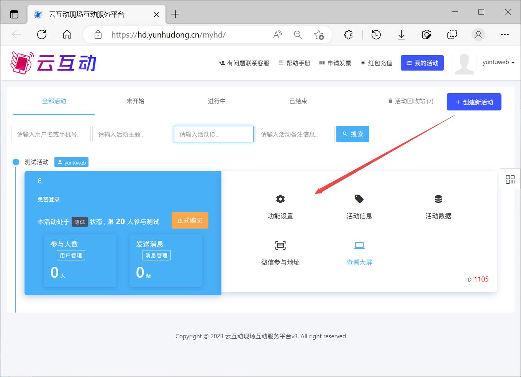This screenshot has width=521, height=377.
Task: Click the 微信参与地址 scan icon
Action: (280, 245)
